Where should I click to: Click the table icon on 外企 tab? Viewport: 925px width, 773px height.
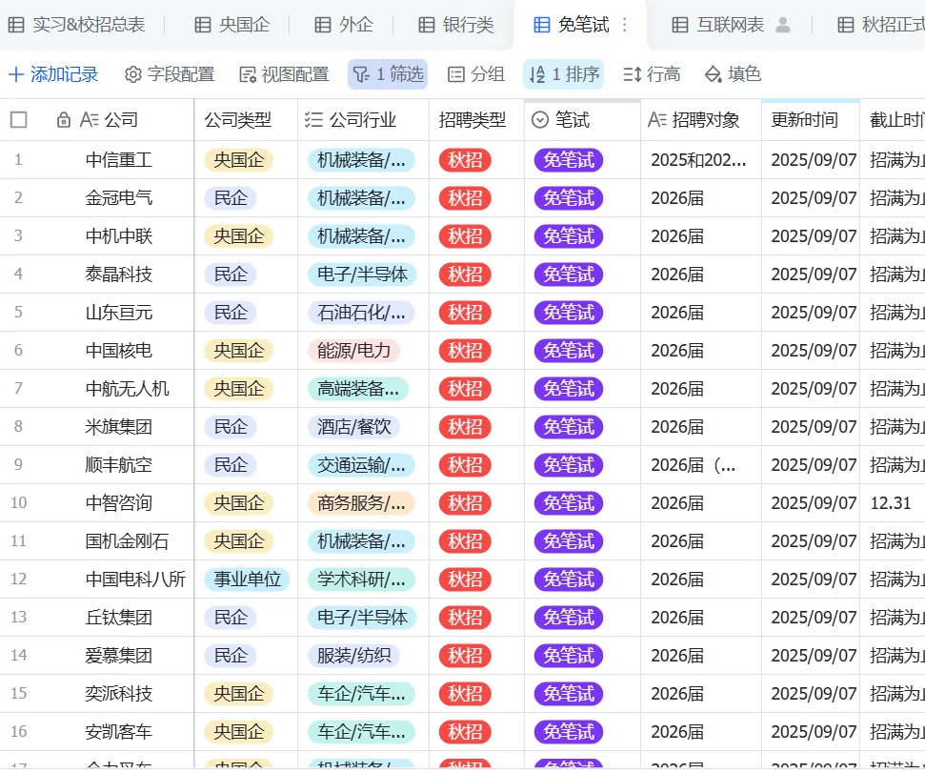pyautogui.click(x=323, y=25)
